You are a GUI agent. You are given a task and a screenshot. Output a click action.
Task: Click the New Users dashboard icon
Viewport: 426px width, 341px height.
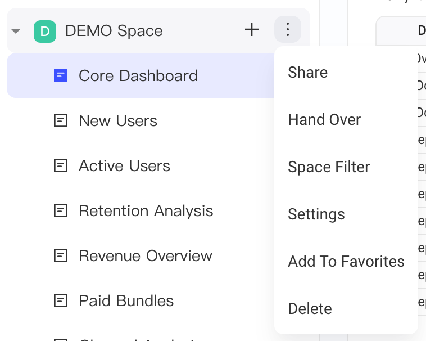(61, 120)
